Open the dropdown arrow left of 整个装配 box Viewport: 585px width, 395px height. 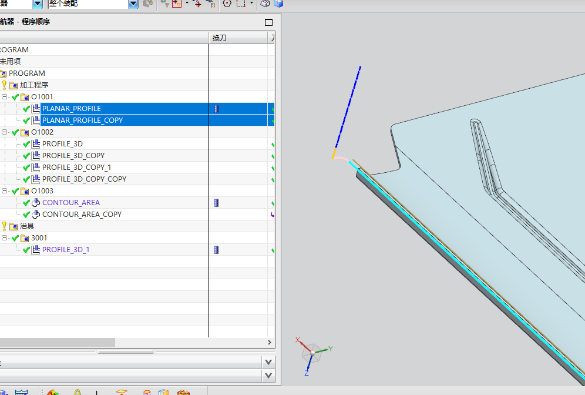(x=38, y=4)
